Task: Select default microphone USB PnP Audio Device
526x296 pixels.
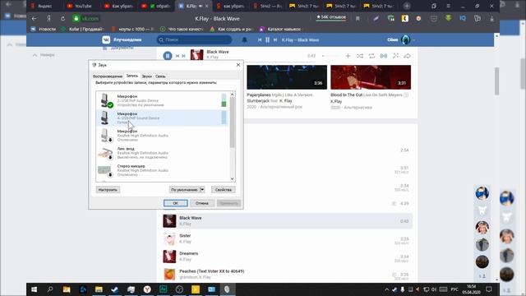Action: pos(162,100)
